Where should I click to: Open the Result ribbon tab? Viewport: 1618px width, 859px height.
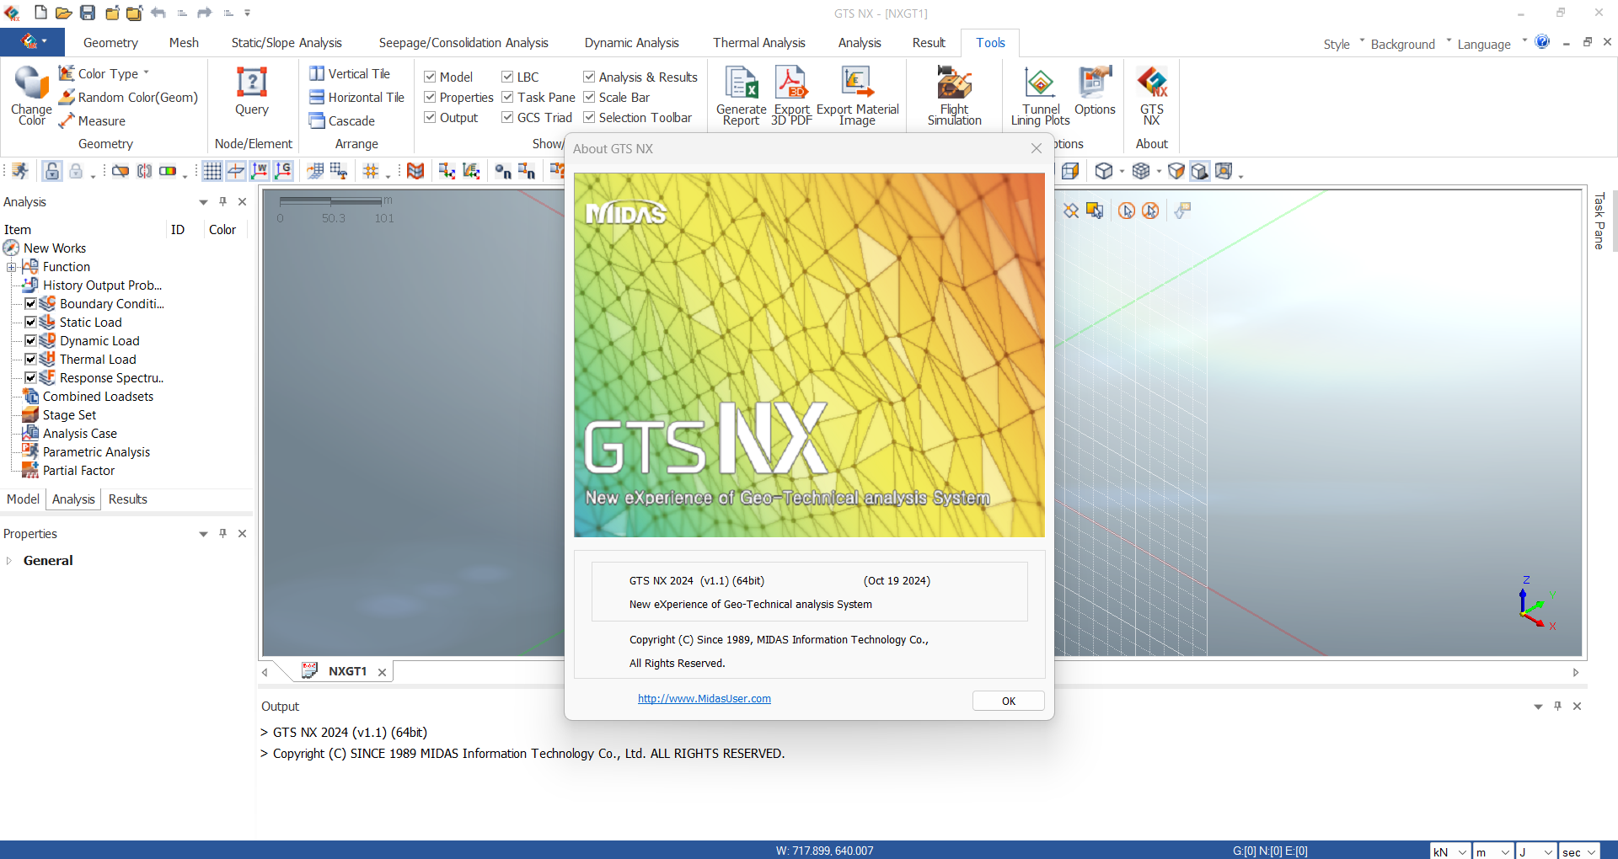(929, 43)
